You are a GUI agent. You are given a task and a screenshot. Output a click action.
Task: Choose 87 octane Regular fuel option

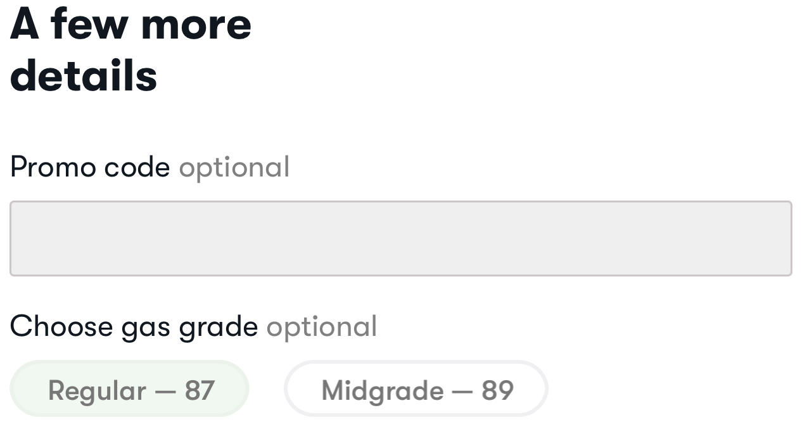coord(130,389)
